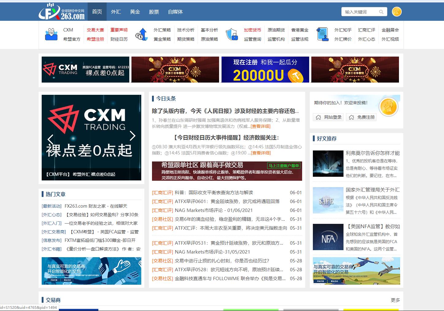Open the NFA article thumbnail
This screenshot has height=311, width=444.
click(x=328, y=237)
